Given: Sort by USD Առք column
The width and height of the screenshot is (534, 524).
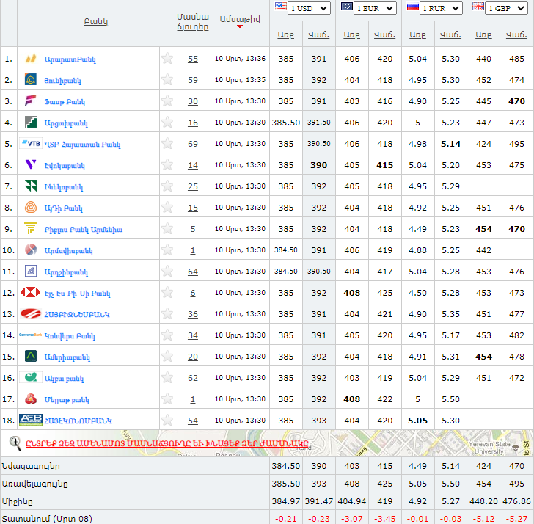Looking at the screenshot, I should tap(286, 34).
